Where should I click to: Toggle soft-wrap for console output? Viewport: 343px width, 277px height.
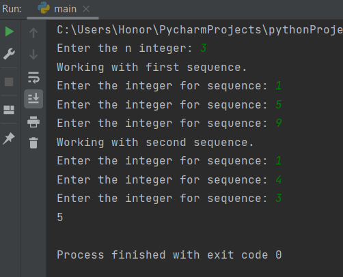pos(33,77)
